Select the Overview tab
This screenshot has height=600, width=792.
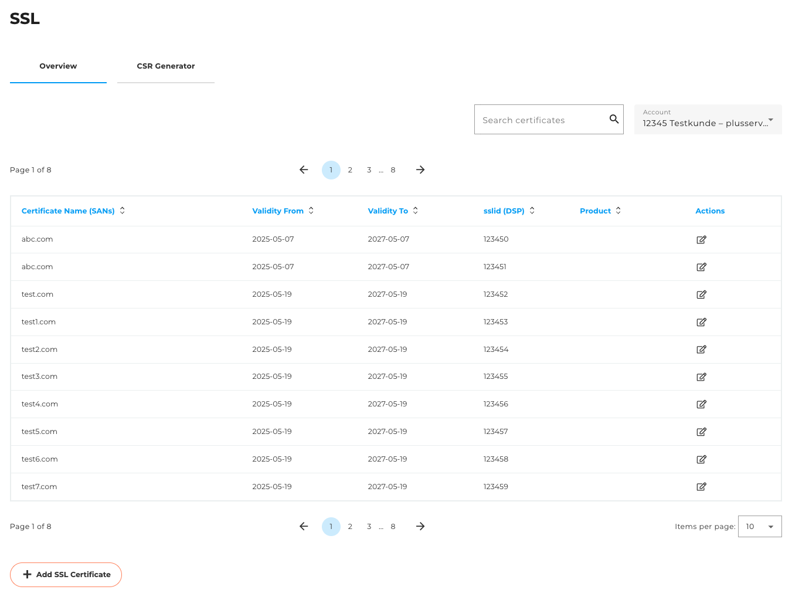tap(58, 66)
